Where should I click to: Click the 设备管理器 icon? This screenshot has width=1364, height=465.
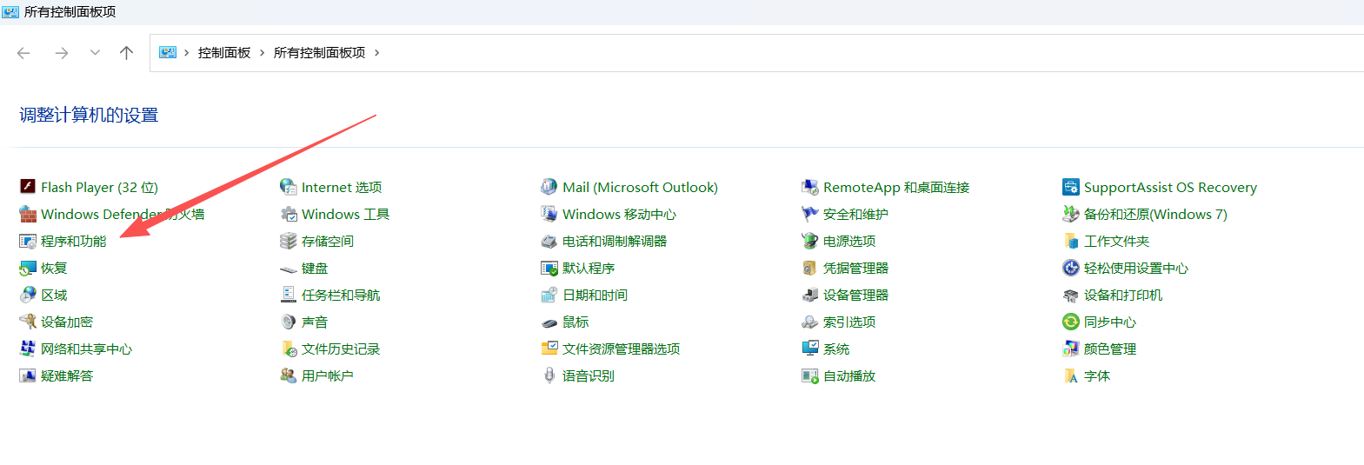coord(810,295)
